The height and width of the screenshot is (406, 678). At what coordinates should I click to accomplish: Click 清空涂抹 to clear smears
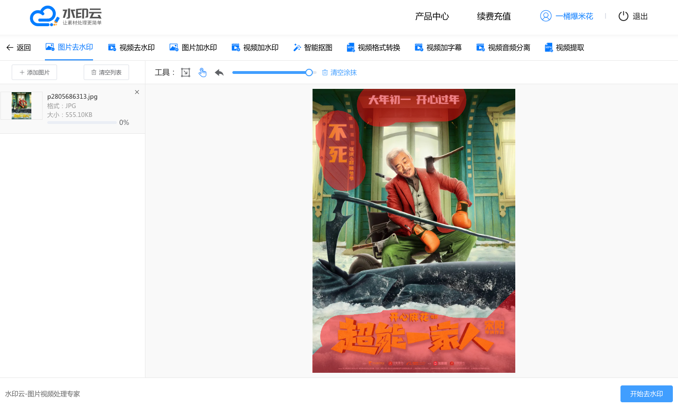click(x=339, y=72)
